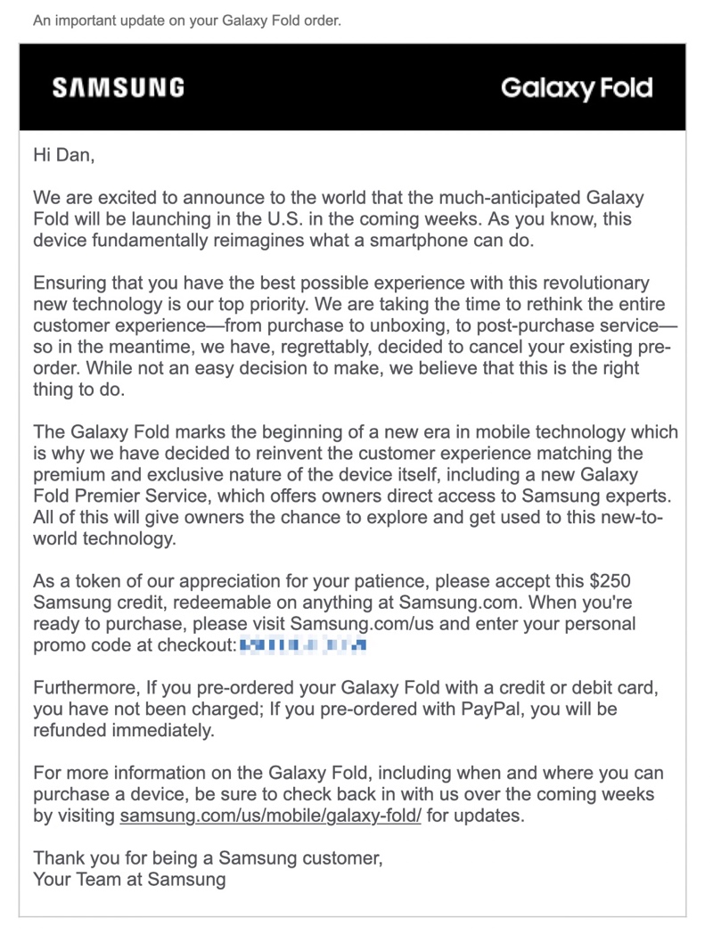Click the line starting "For more information on"
Image resolution: width=713 pixels, height=935 pixels.
[x=348, y=773]
